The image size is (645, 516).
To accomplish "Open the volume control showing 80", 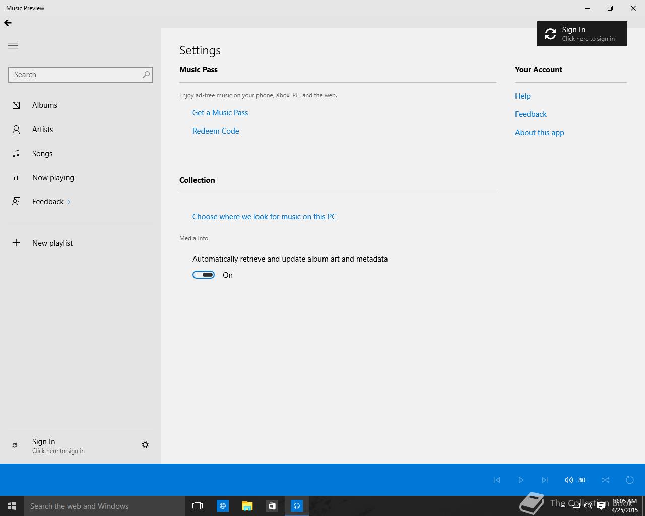I will point(575,480).
